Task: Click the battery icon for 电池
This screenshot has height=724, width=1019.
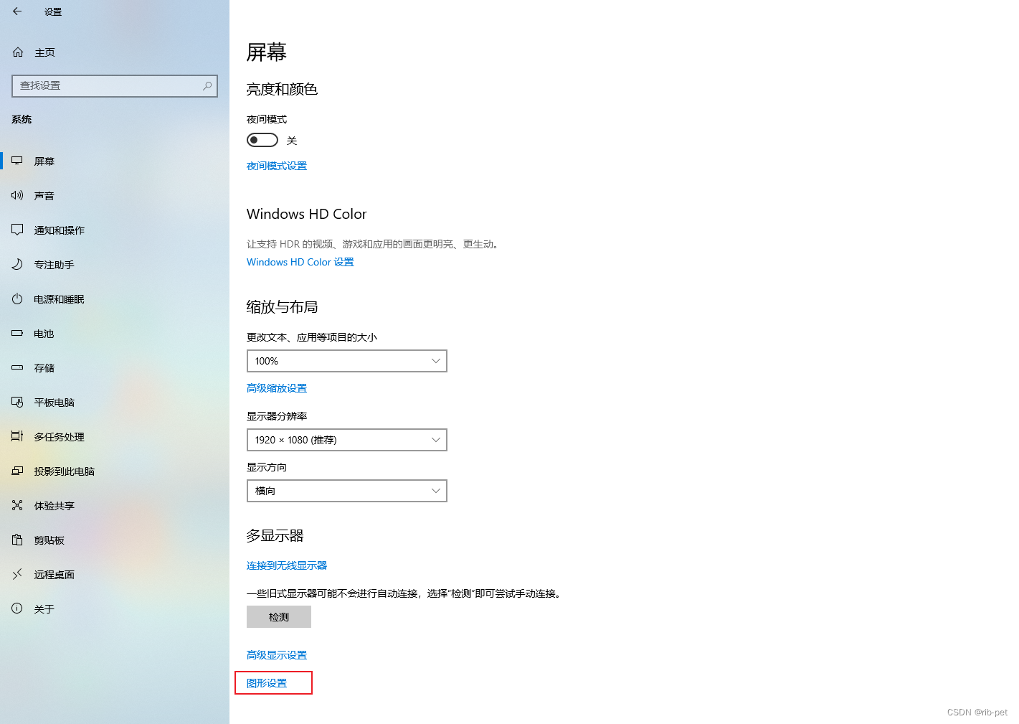Action: click(x=17, y=333)
